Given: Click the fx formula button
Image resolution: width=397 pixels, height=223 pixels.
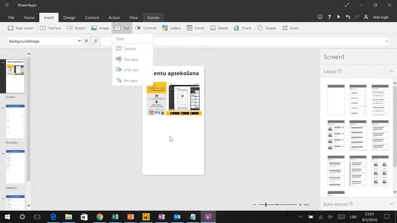Looking at the screenshot, I should [96, 41].
